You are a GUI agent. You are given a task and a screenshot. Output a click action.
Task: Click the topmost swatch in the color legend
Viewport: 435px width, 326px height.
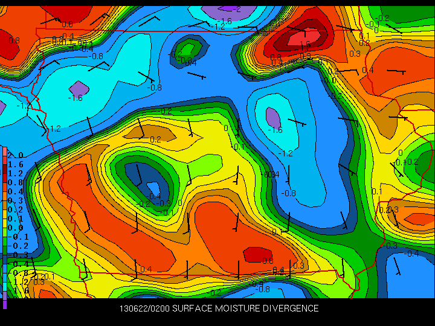point(4,149)
